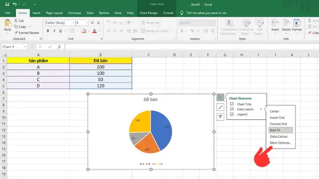The height and width of the screenshot is (179, 319).
Task: Switch to the Formulas tab
Action: [75, 13]
